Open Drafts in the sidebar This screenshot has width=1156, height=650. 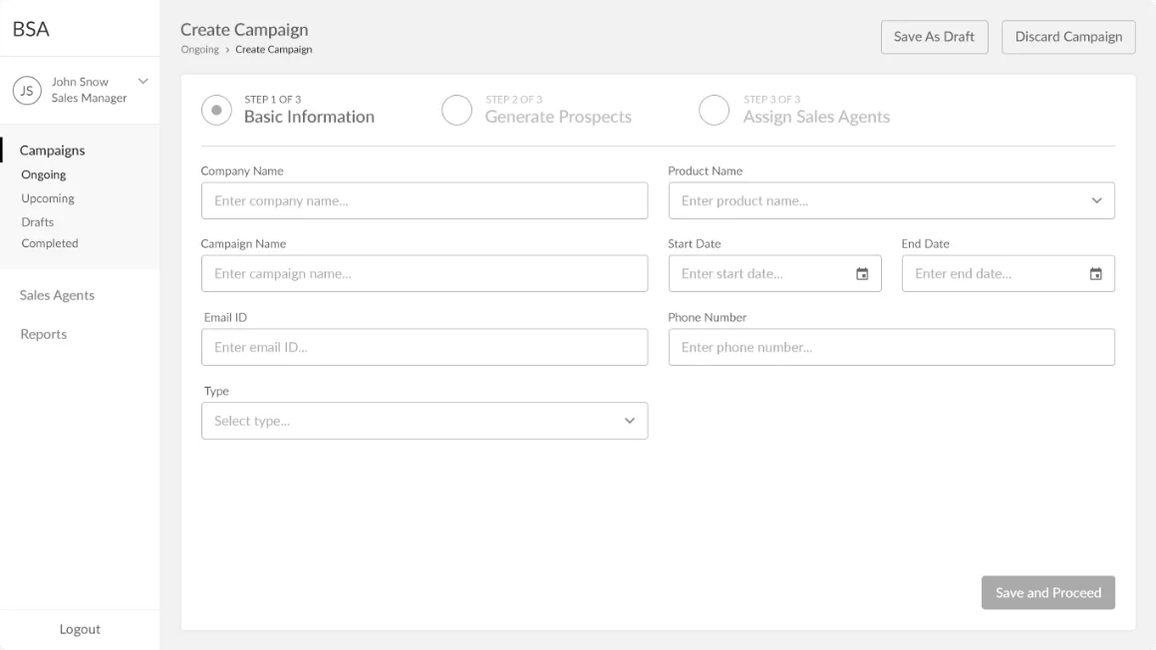38,222
